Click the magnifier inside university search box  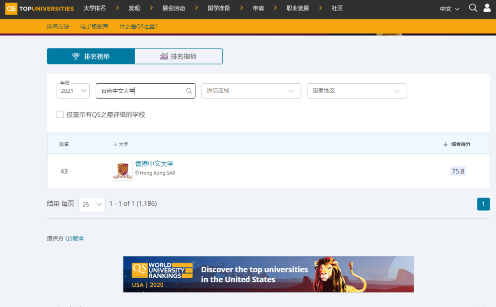pyautogui.click(x=189, y=91)
